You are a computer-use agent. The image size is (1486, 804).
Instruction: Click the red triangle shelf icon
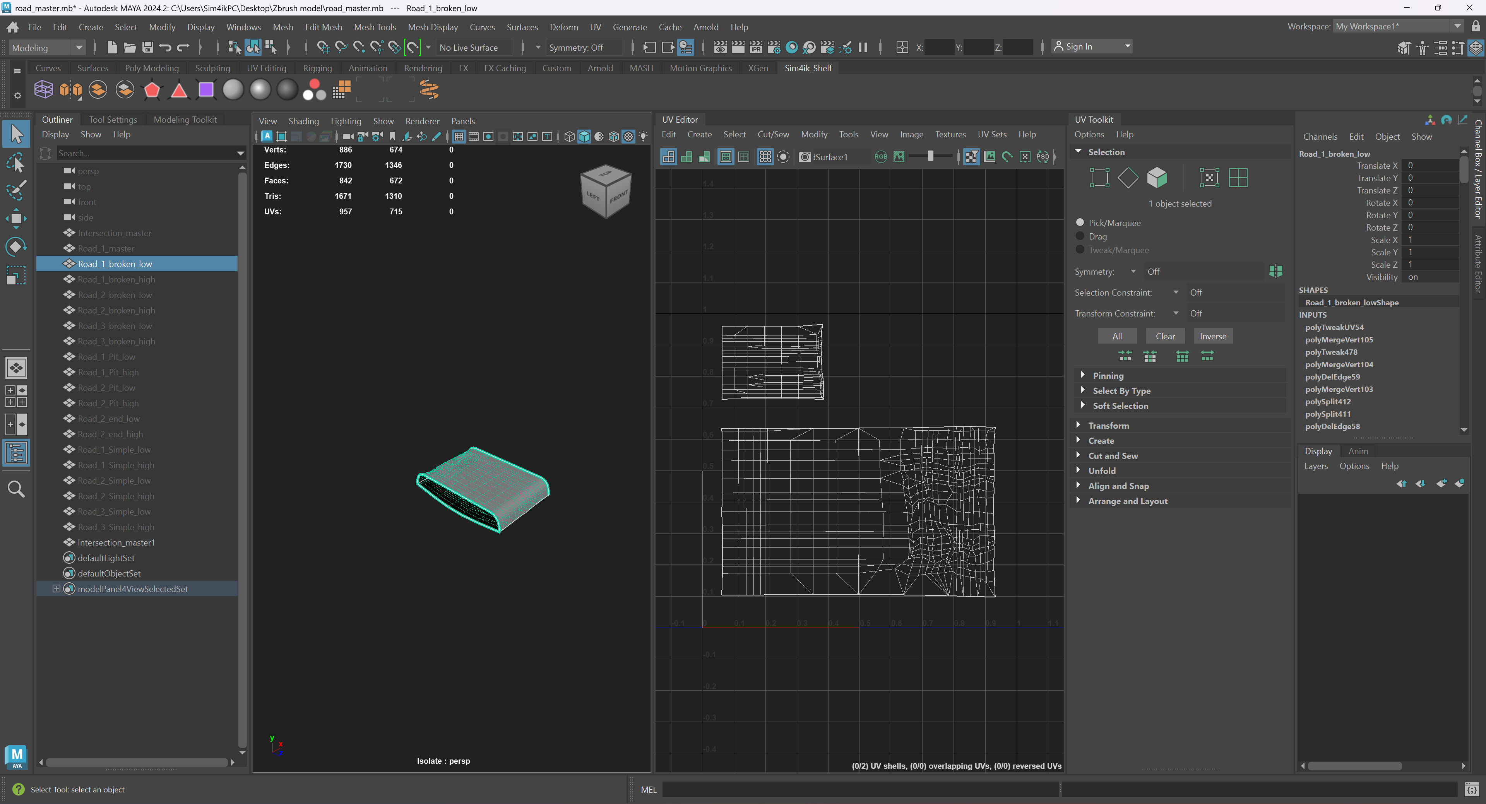tap(179, 91)
